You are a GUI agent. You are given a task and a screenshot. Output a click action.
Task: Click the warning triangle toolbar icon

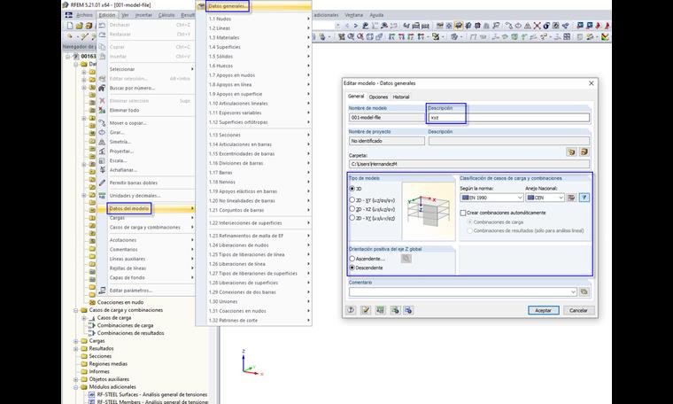(x=528, y=26)
